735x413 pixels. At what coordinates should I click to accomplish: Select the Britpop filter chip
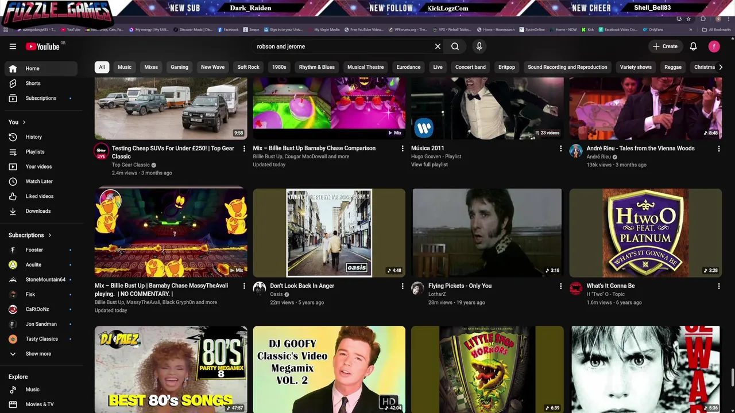[x=506, y=67]
